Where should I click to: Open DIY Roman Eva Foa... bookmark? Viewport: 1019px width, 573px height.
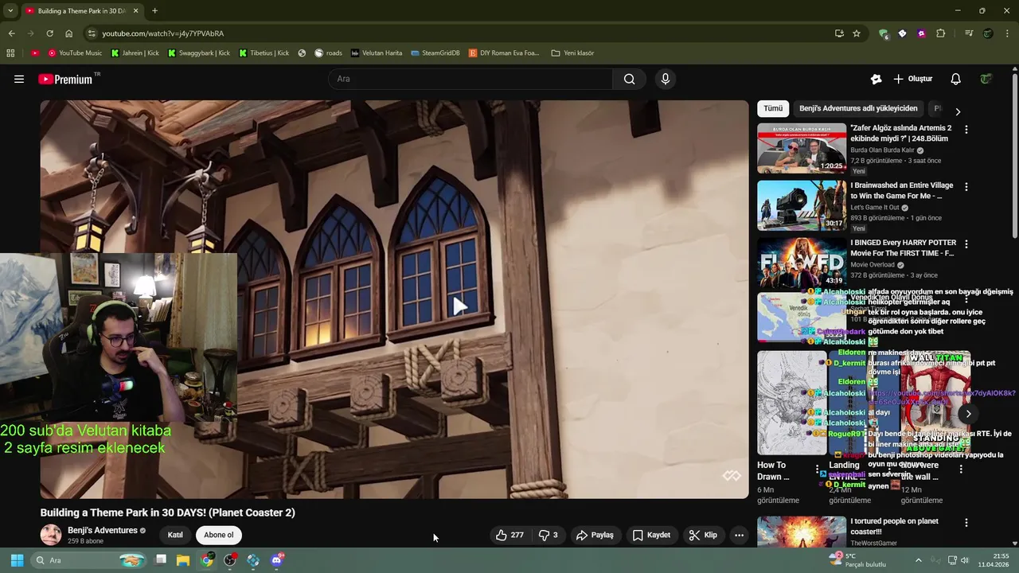(504, 53)
